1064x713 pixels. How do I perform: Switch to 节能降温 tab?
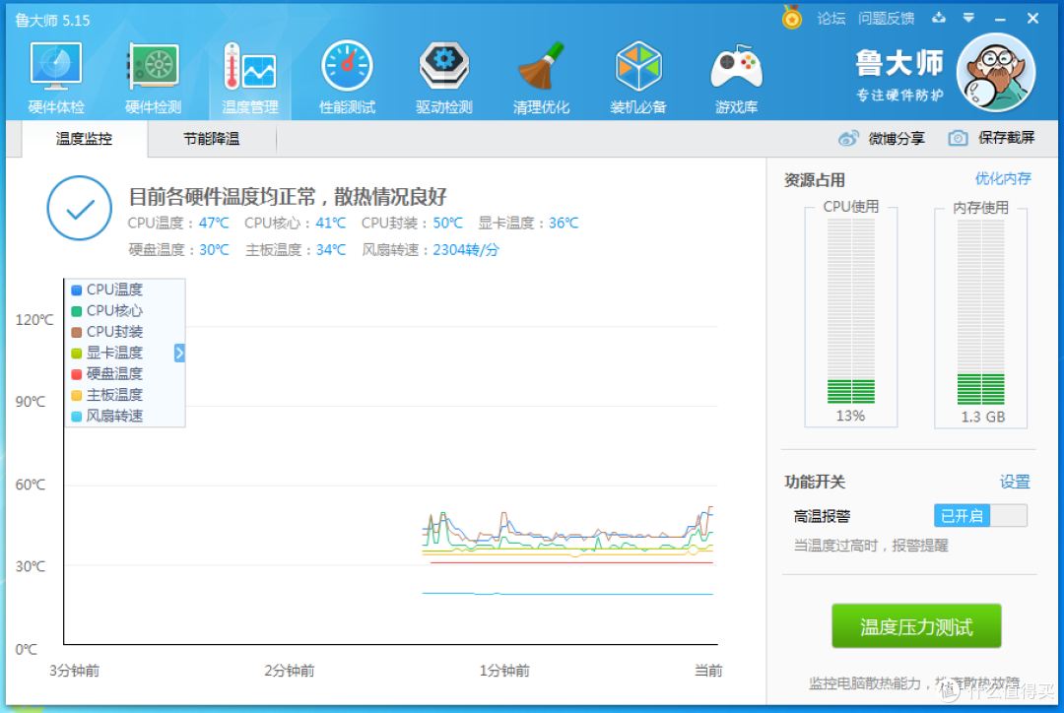211,139
